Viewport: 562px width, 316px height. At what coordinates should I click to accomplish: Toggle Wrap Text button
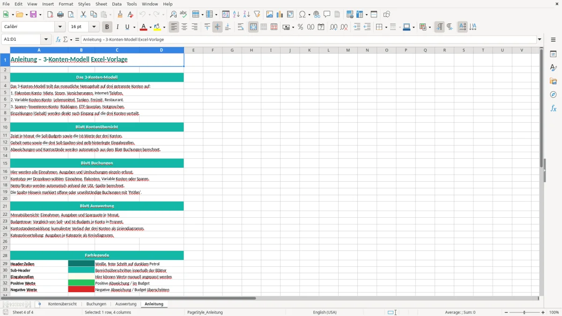click(240, 27)
